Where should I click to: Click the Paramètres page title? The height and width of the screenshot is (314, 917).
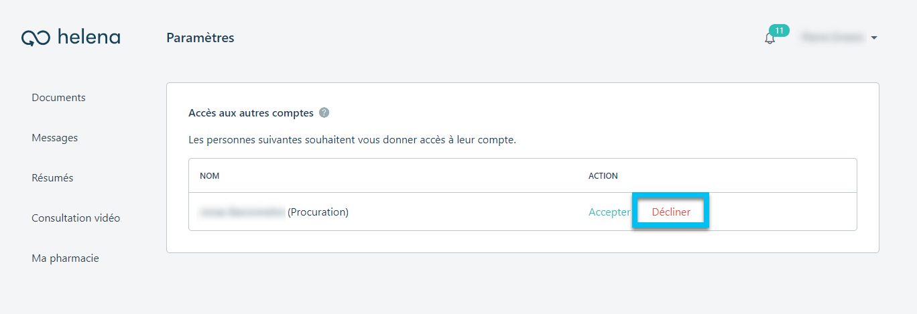pos(200,38)
